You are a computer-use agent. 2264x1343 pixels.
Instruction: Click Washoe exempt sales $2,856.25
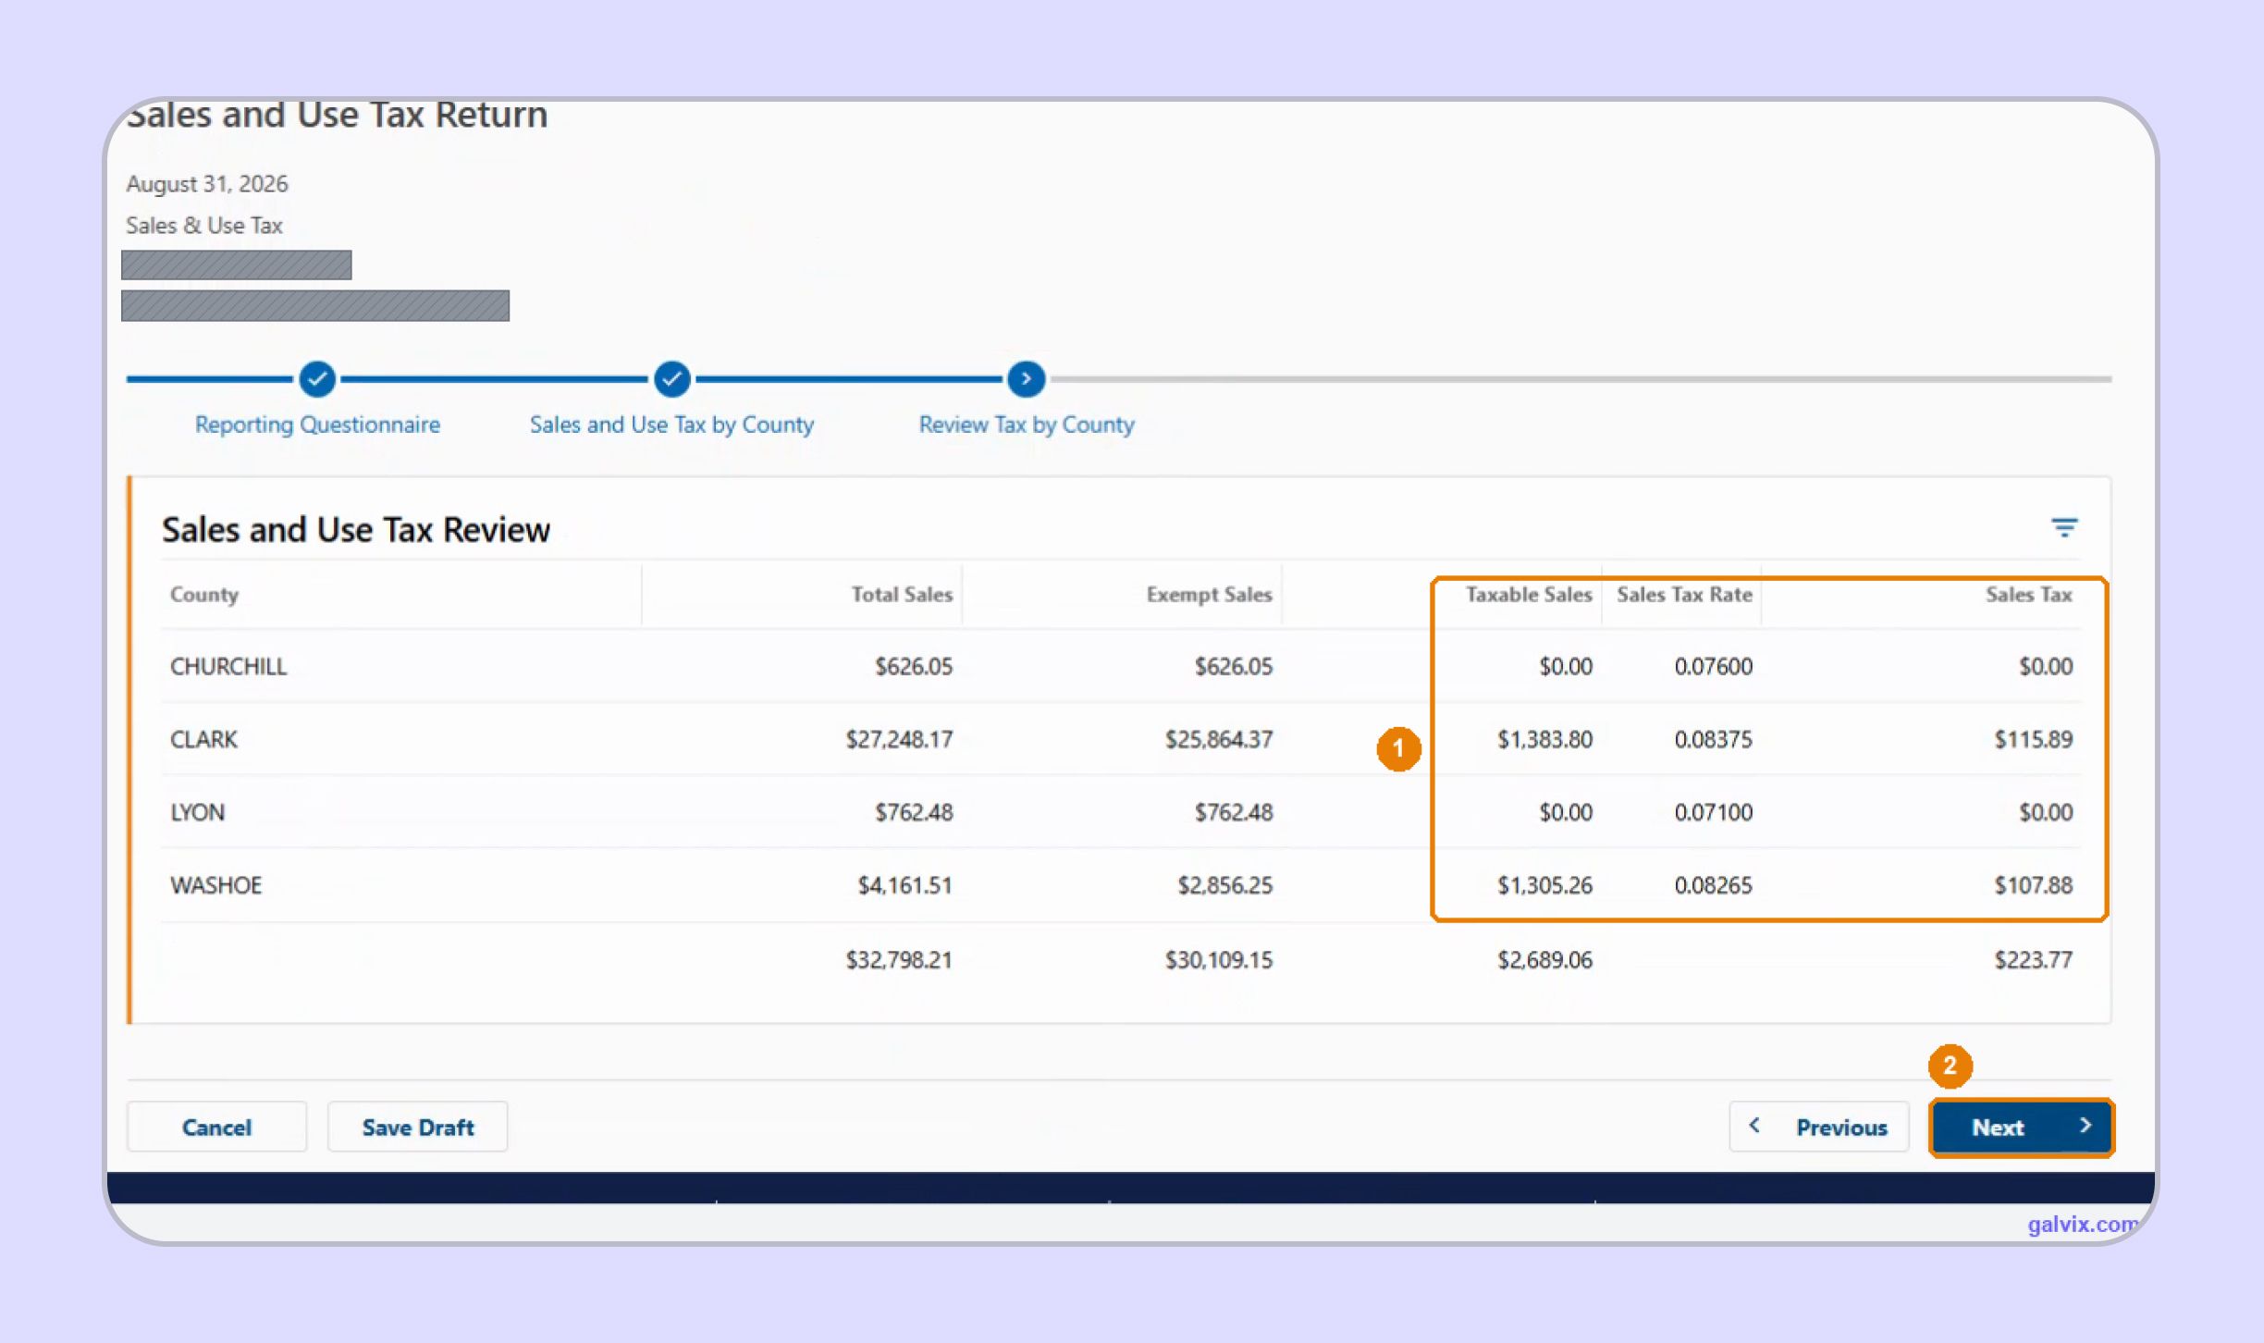click(1224, 885)
